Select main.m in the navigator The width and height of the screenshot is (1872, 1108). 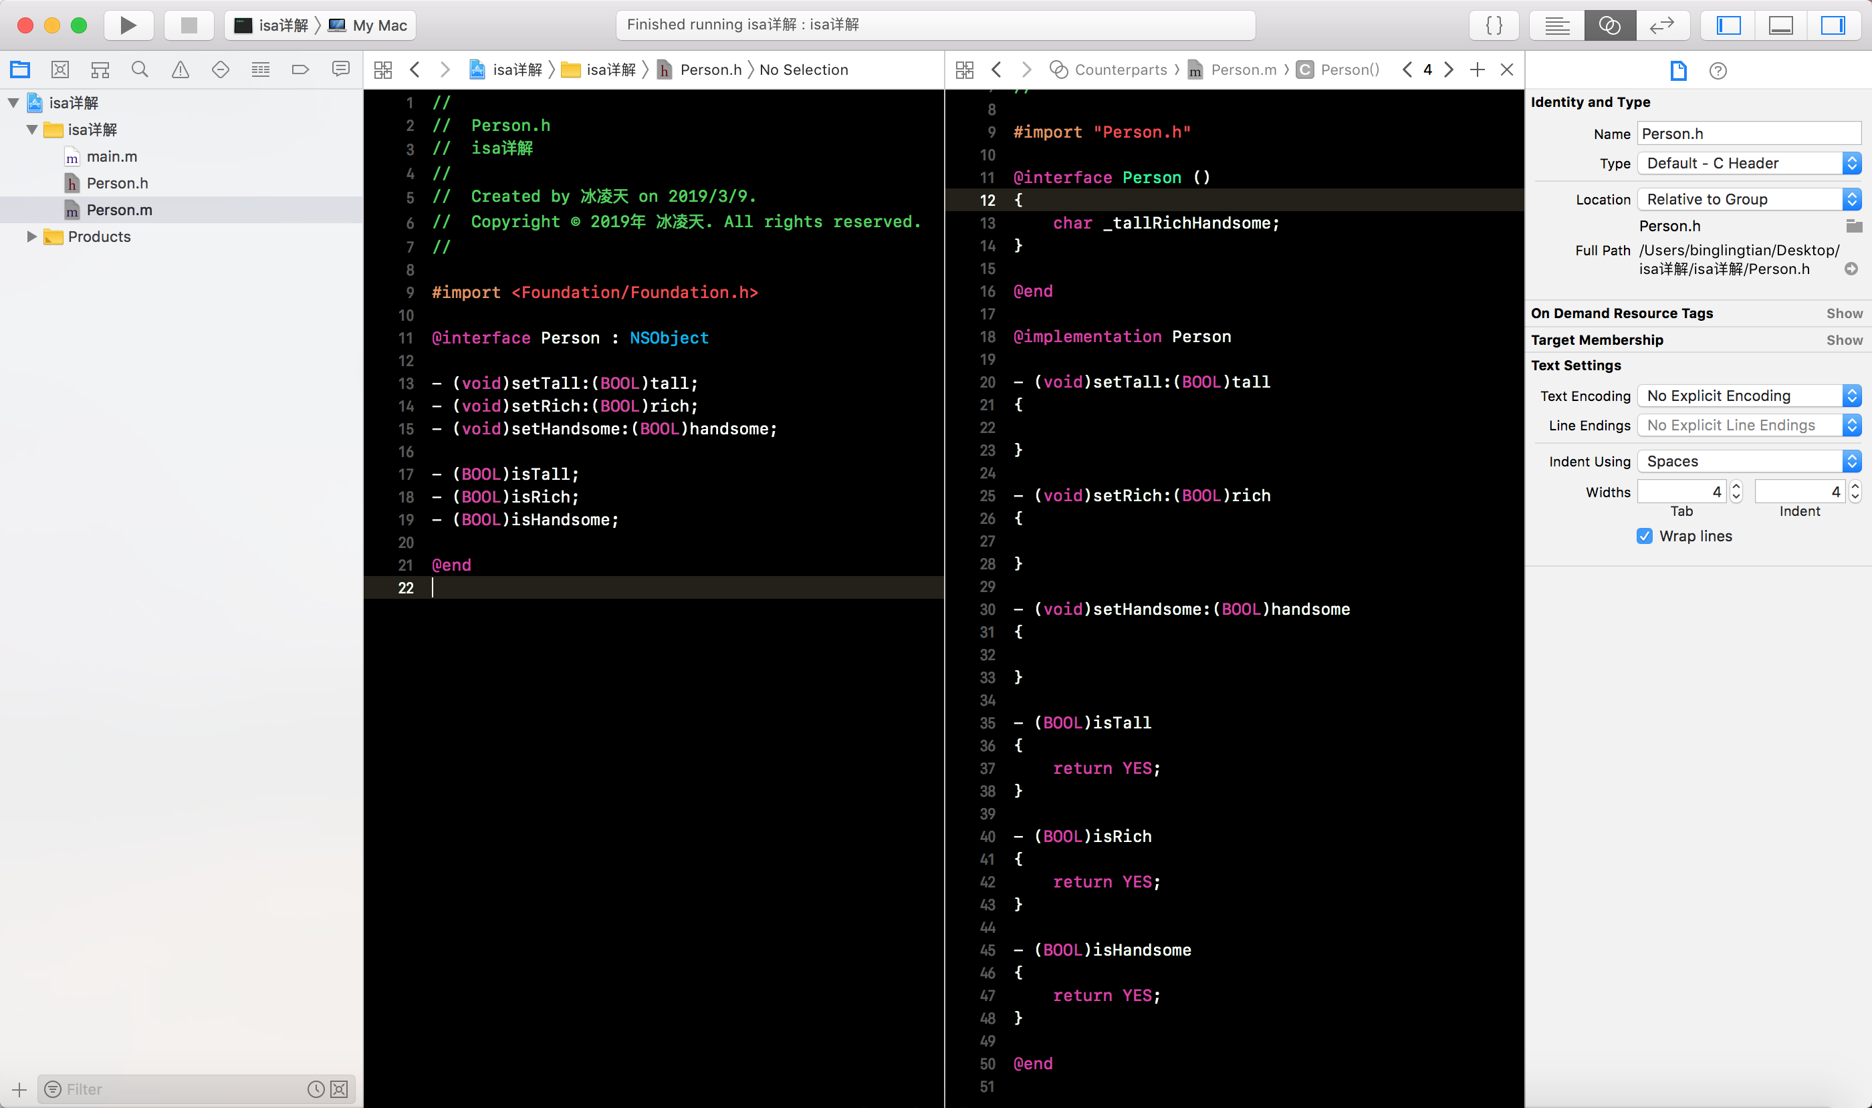tap(111, 157)
